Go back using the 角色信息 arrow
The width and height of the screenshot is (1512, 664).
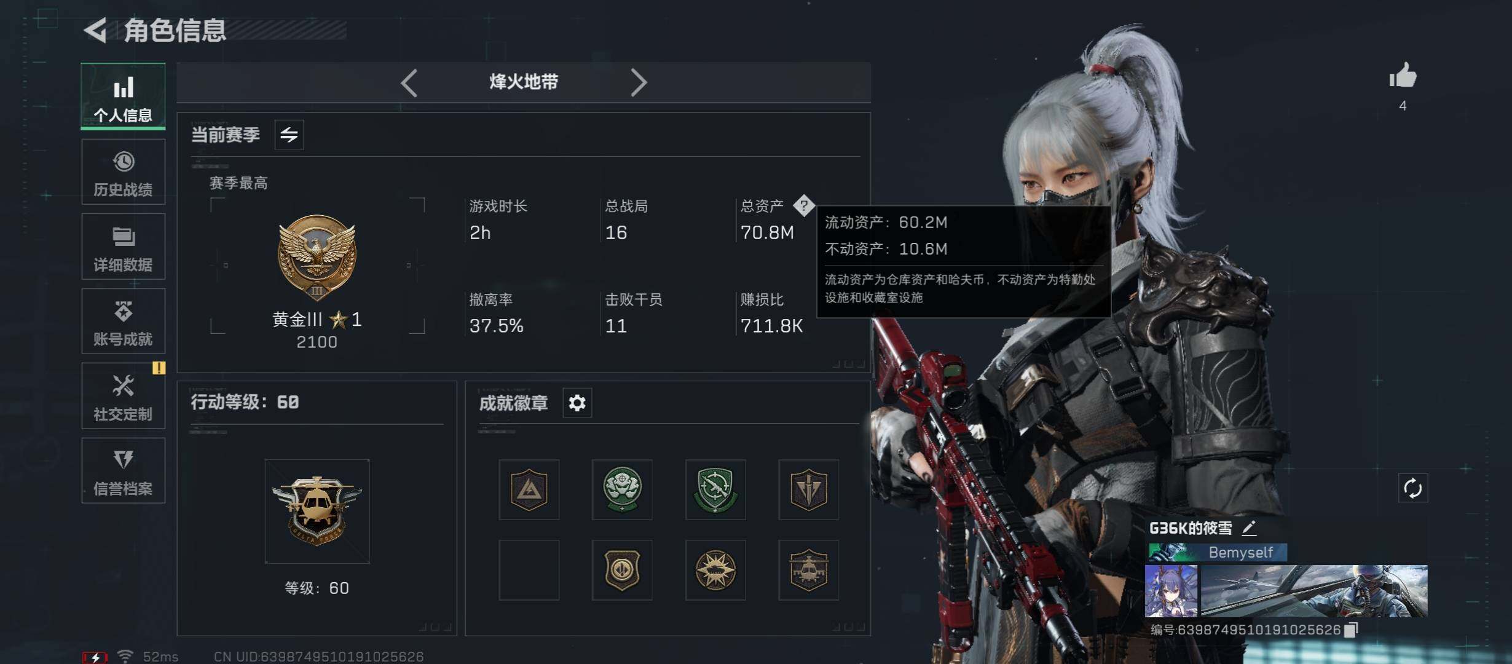click(96, 30)
